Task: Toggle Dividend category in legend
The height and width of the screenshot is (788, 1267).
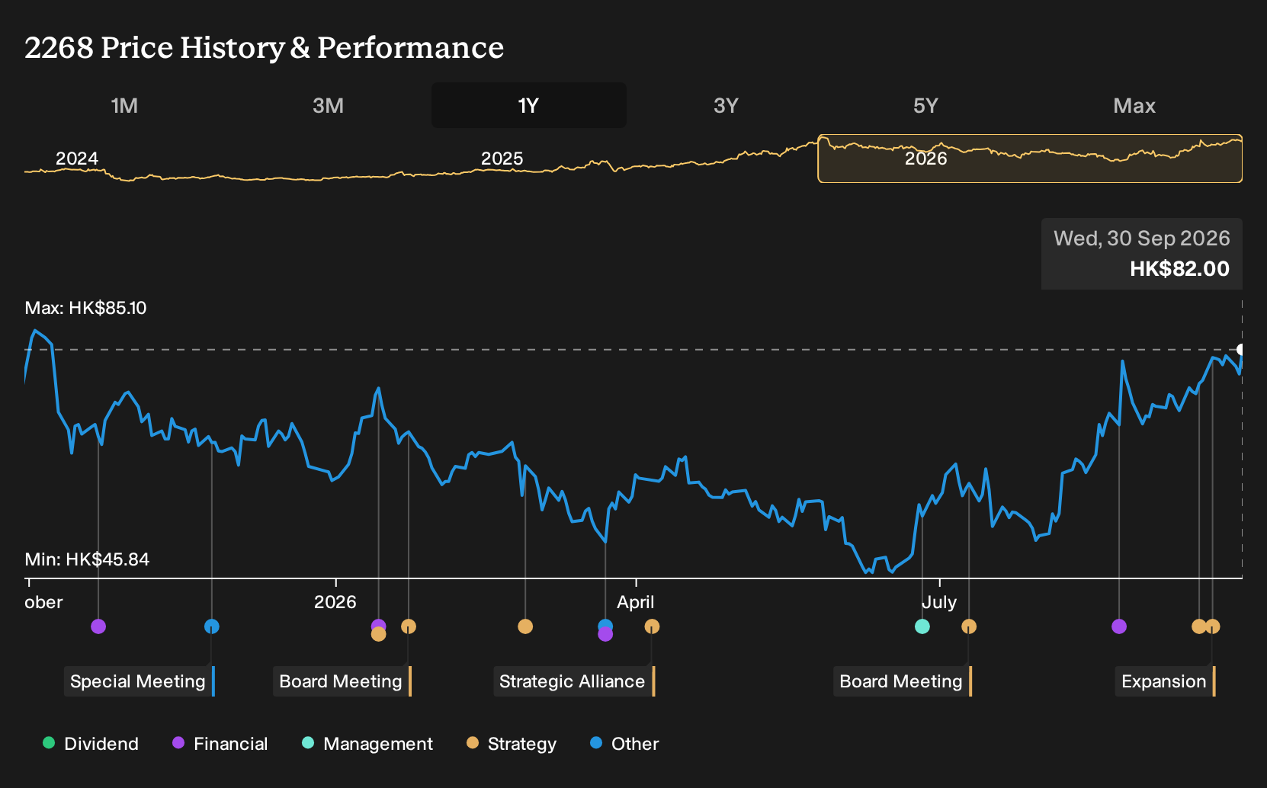Action: click(91, 744)
